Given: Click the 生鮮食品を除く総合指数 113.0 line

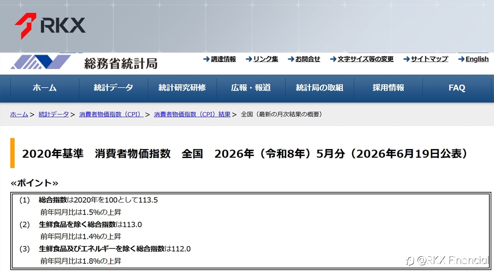Looking at the screenshot, I should 90,224.
